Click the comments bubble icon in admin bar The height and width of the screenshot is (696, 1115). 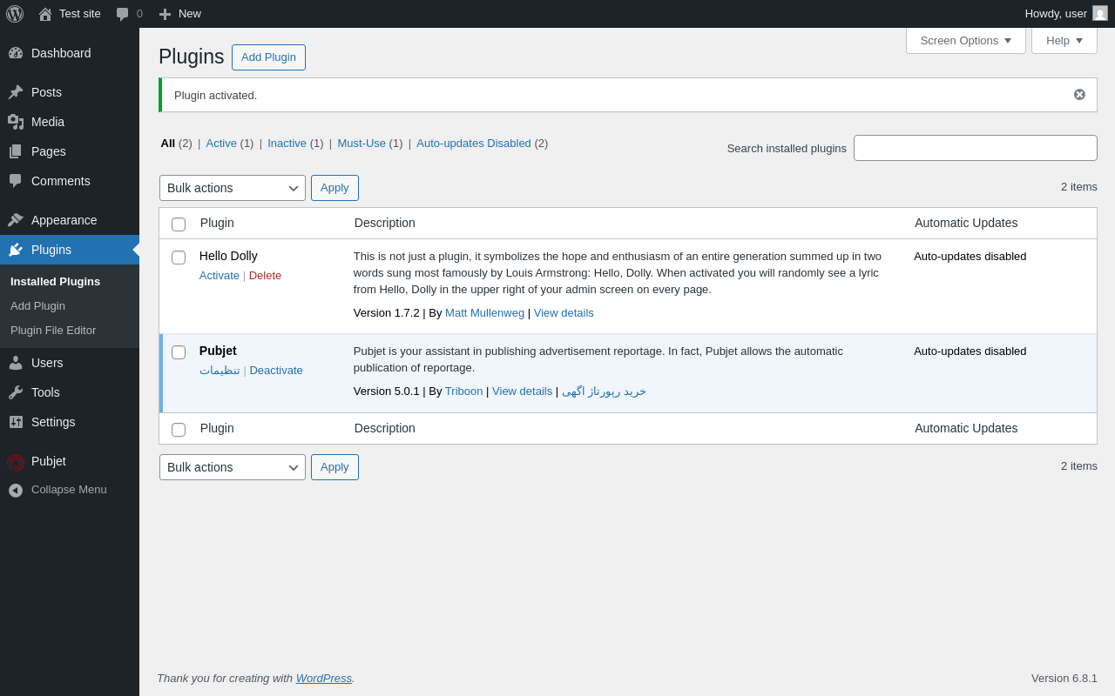[123, 14]
